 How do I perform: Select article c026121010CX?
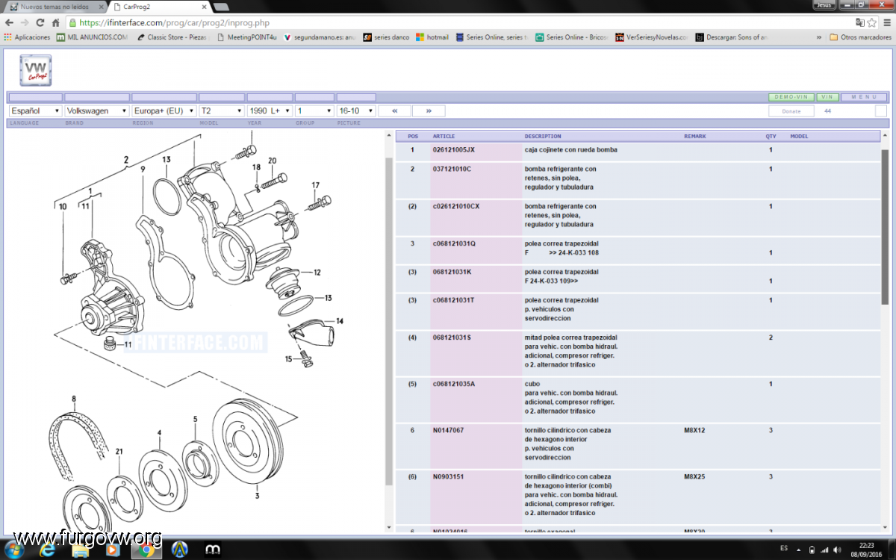pos(456,206)
